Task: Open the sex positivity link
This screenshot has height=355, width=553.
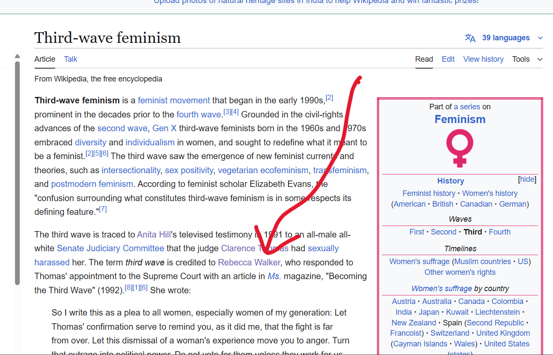Action: 189,170
